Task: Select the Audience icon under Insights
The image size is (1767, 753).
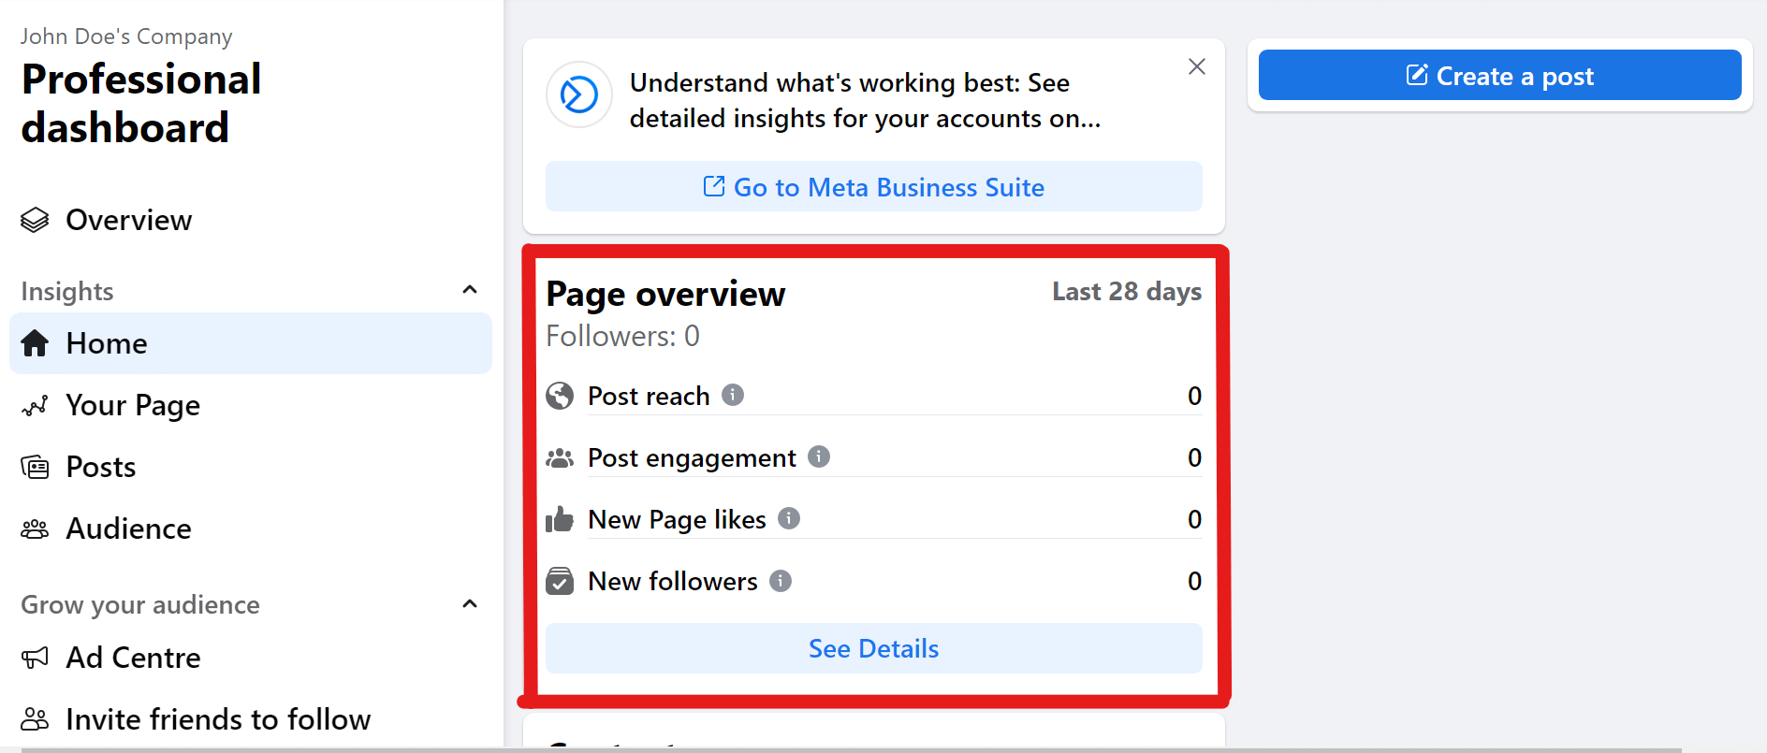Action: tap(36, 529)
